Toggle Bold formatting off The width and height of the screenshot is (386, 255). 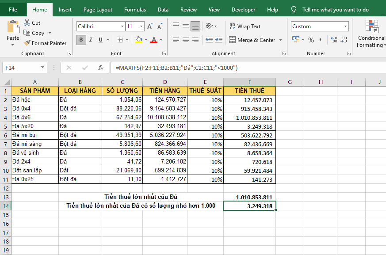pyautogui.click(x=81, y=40)
